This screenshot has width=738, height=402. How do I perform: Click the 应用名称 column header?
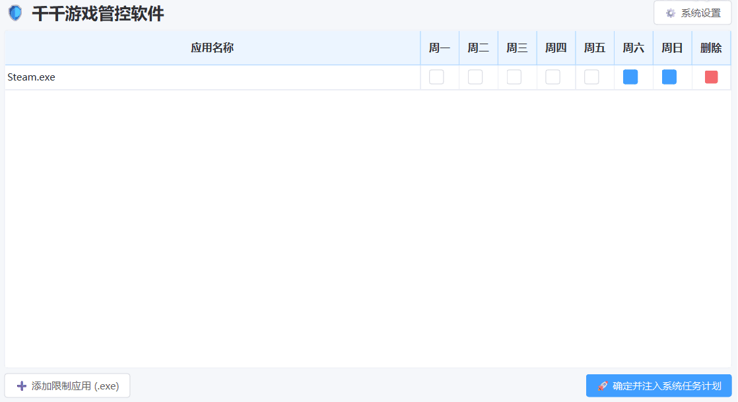[212, 48]
